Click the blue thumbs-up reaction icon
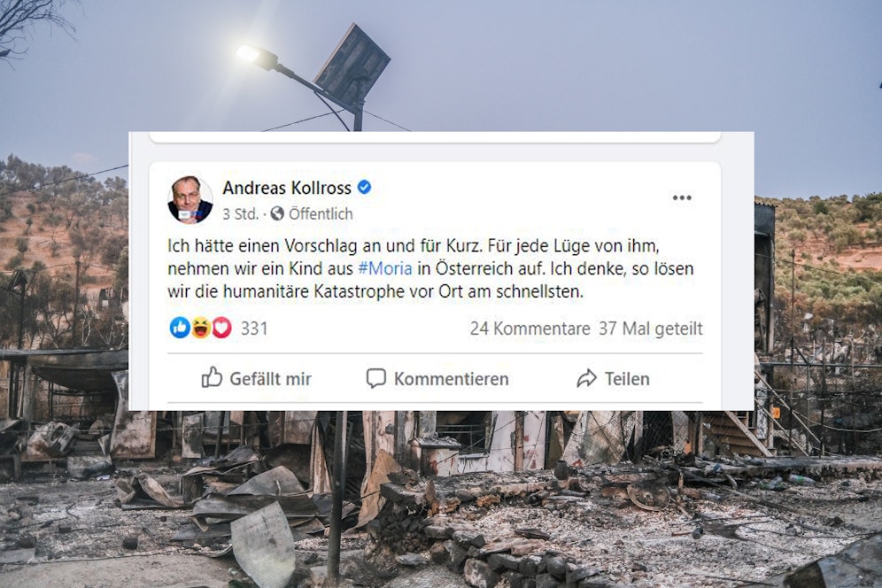 tap(180, 328)
